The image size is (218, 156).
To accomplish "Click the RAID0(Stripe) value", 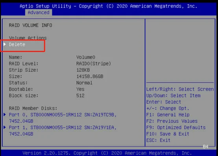I will [x=94, y=64].
